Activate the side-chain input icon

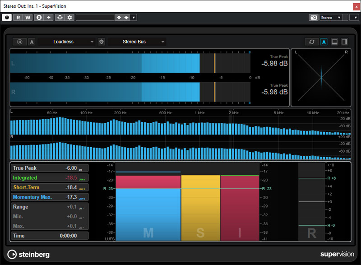pyautogui.click(x=60, y=18)
